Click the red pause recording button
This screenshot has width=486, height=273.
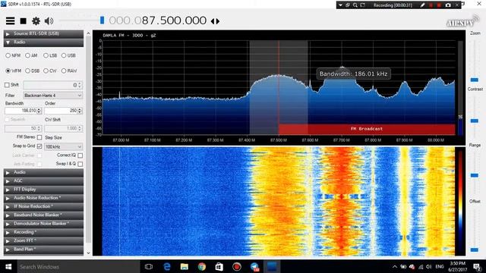coord(431,5)
